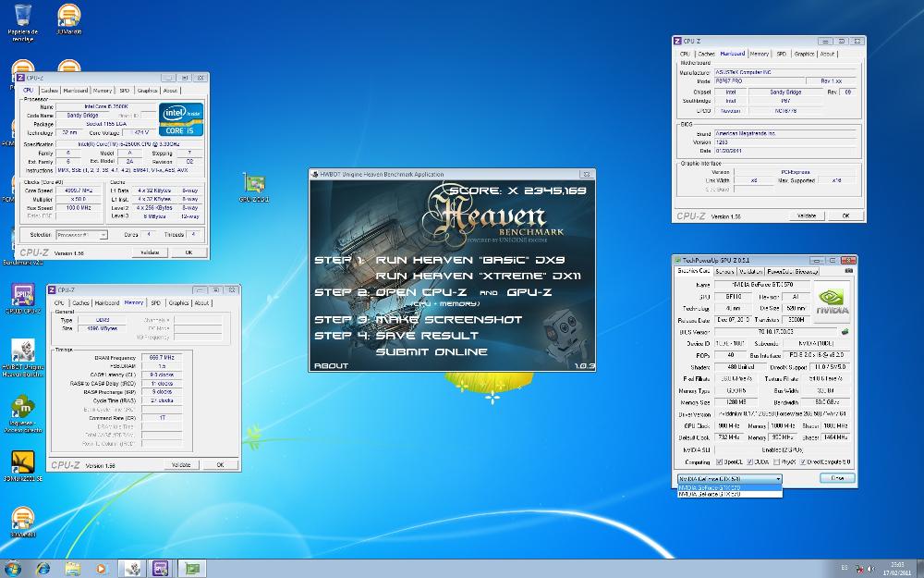Click the GPU-Z screenshot camera icon
924x578 pixels.
coord(848,271)
